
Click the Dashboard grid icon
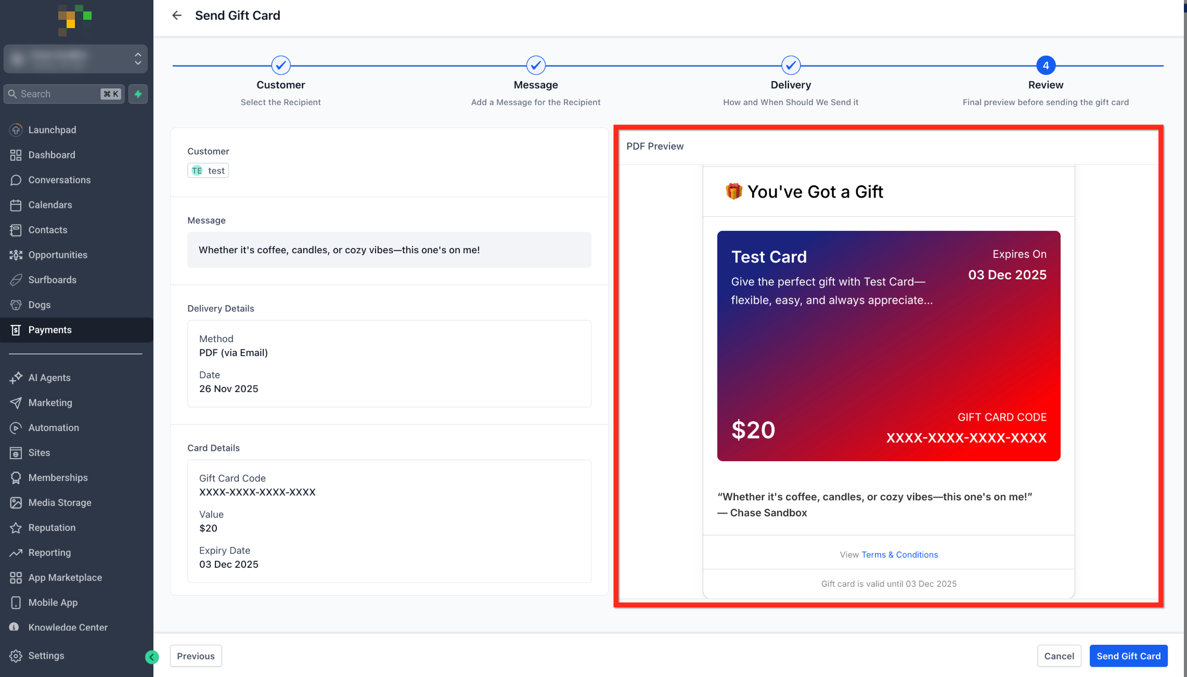[x=16, y=155]
